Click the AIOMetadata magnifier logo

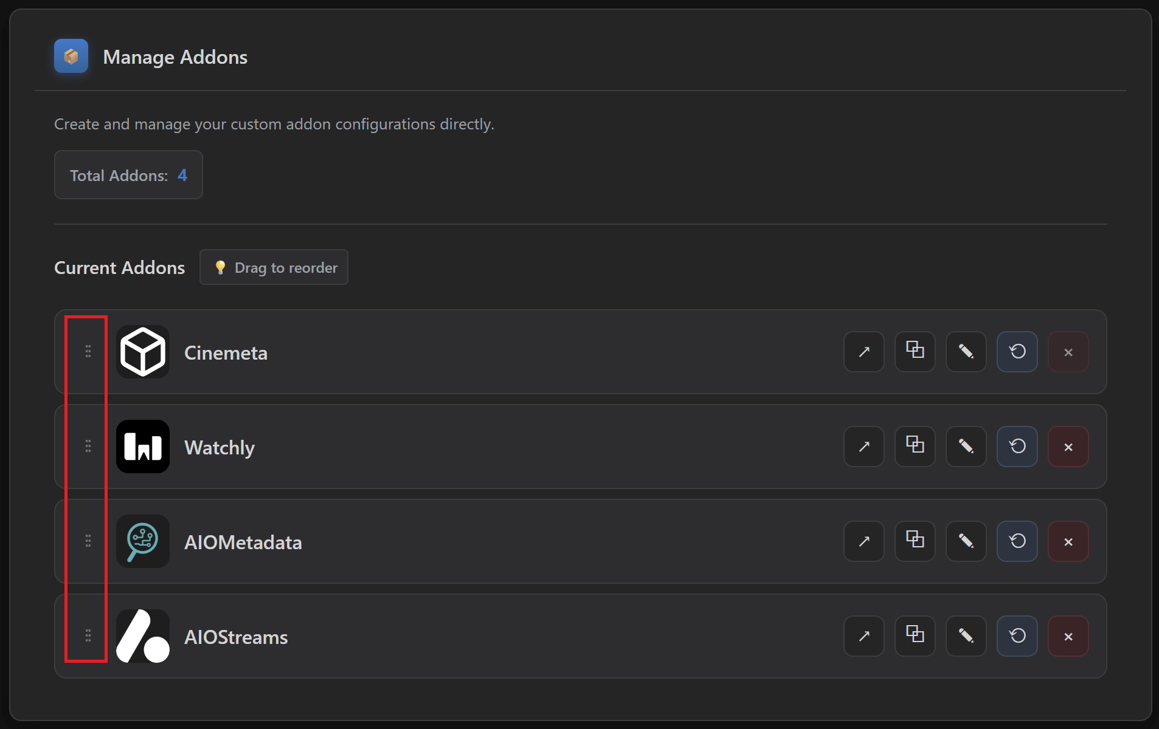pos(142,541)
